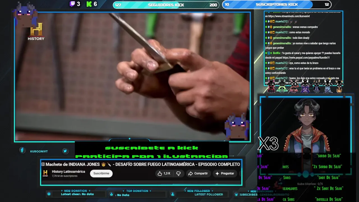Click the KUROONIVT social handle text
The image size is (359, 202).
[x=39, y=151]
